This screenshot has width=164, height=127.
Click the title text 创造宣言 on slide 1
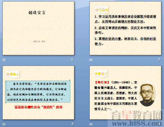[x=37, y=12]
